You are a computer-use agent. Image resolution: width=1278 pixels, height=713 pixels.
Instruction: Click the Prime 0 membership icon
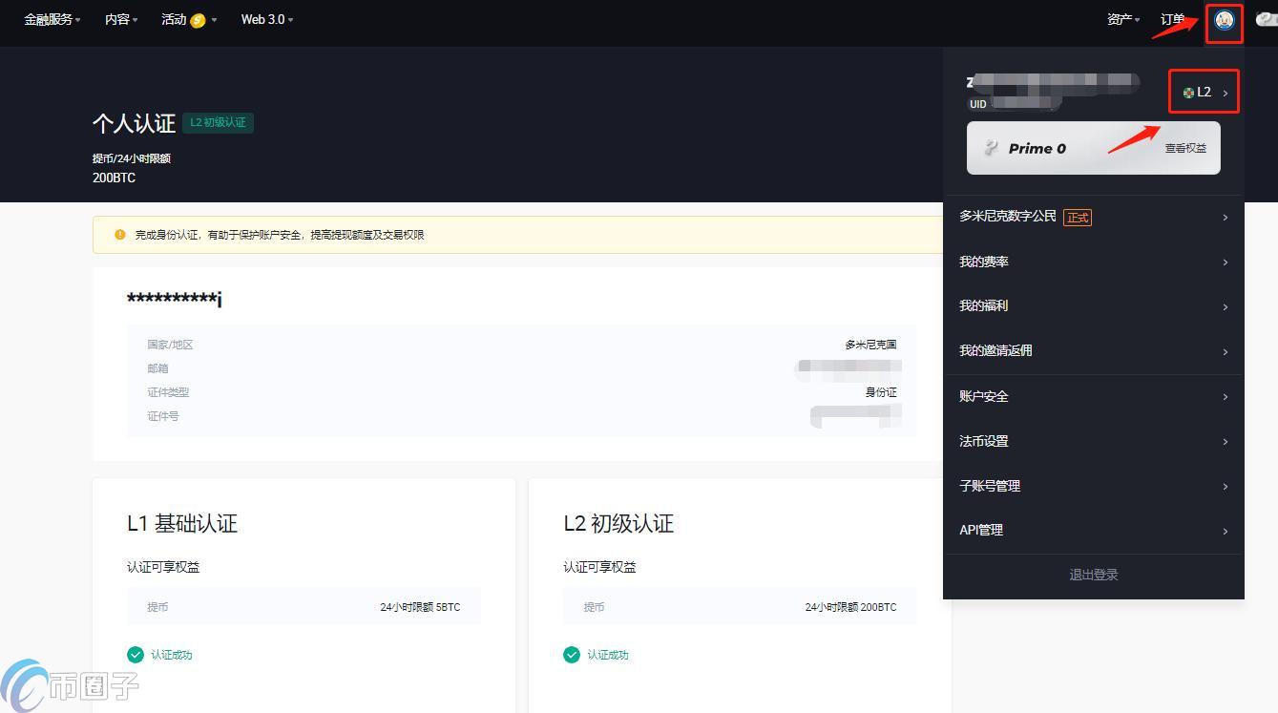[992, 148]
